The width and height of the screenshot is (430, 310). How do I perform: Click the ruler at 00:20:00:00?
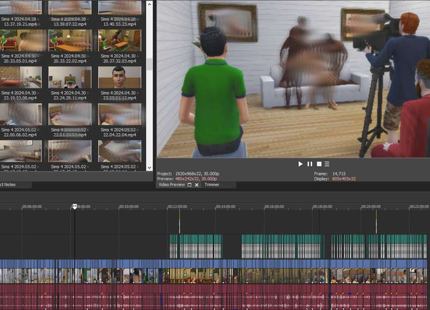tap(371, 206)
